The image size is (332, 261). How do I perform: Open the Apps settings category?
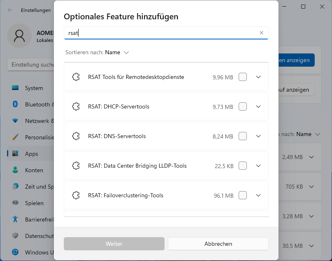[31, 154]
